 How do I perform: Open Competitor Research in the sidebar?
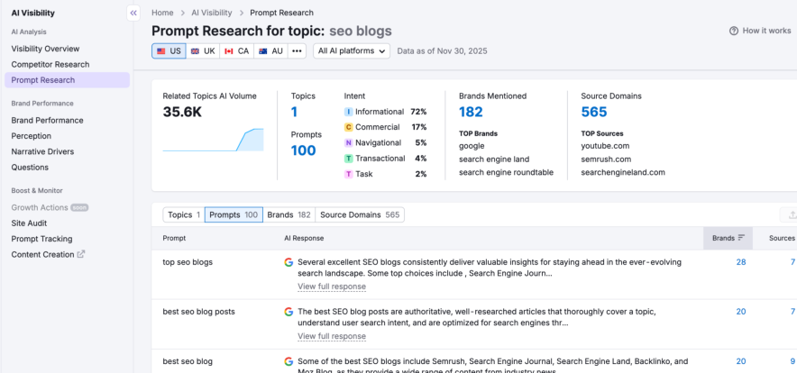coord(50,64)
